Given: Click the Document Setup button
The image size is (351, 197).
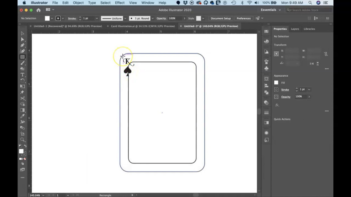Looking at the screenshot, I should [x=221, y=18].
